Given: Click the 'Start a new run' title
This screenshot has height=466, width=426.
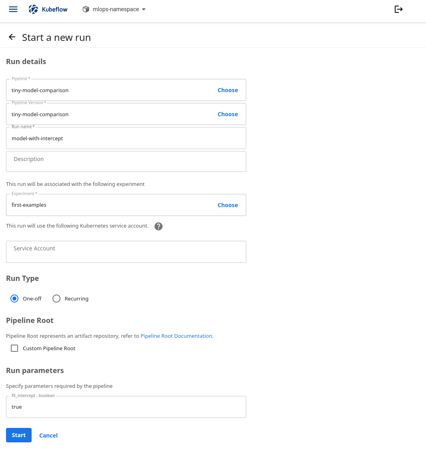Looking at the screenshot, I should point(56,37).
